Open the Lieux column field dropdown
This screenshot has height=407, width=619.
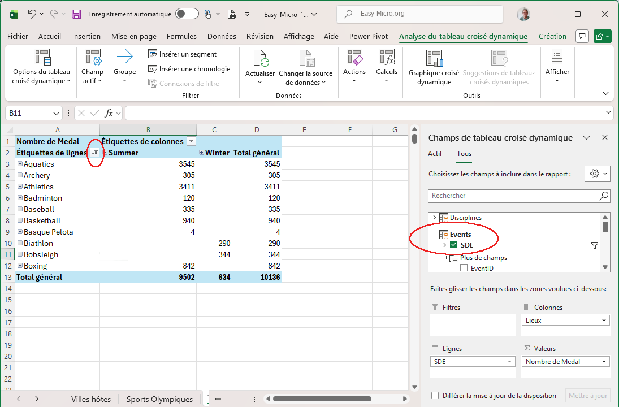click(565, 321)
